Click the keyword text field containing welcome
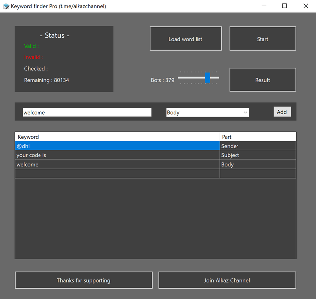Viewport: 316px width, 299px height. click(86, 113)
